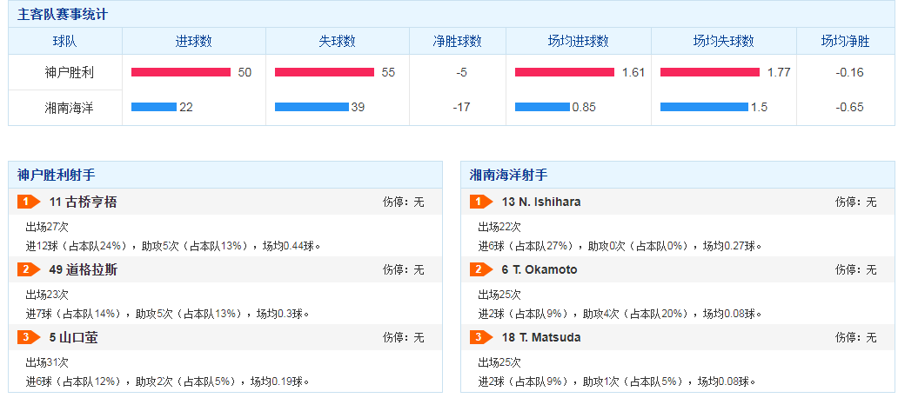This screenshot has height=398, width=898.
Task: Click rank 2 badge beside 道格拉斯
Action: [x=28, y=269]
